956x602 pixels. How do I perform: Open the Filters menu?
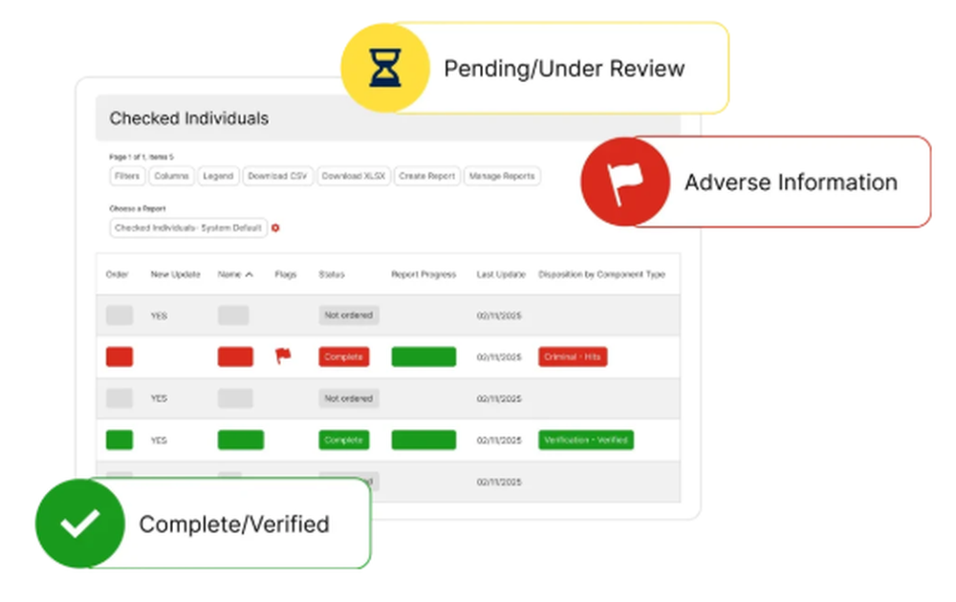(127, 176)
